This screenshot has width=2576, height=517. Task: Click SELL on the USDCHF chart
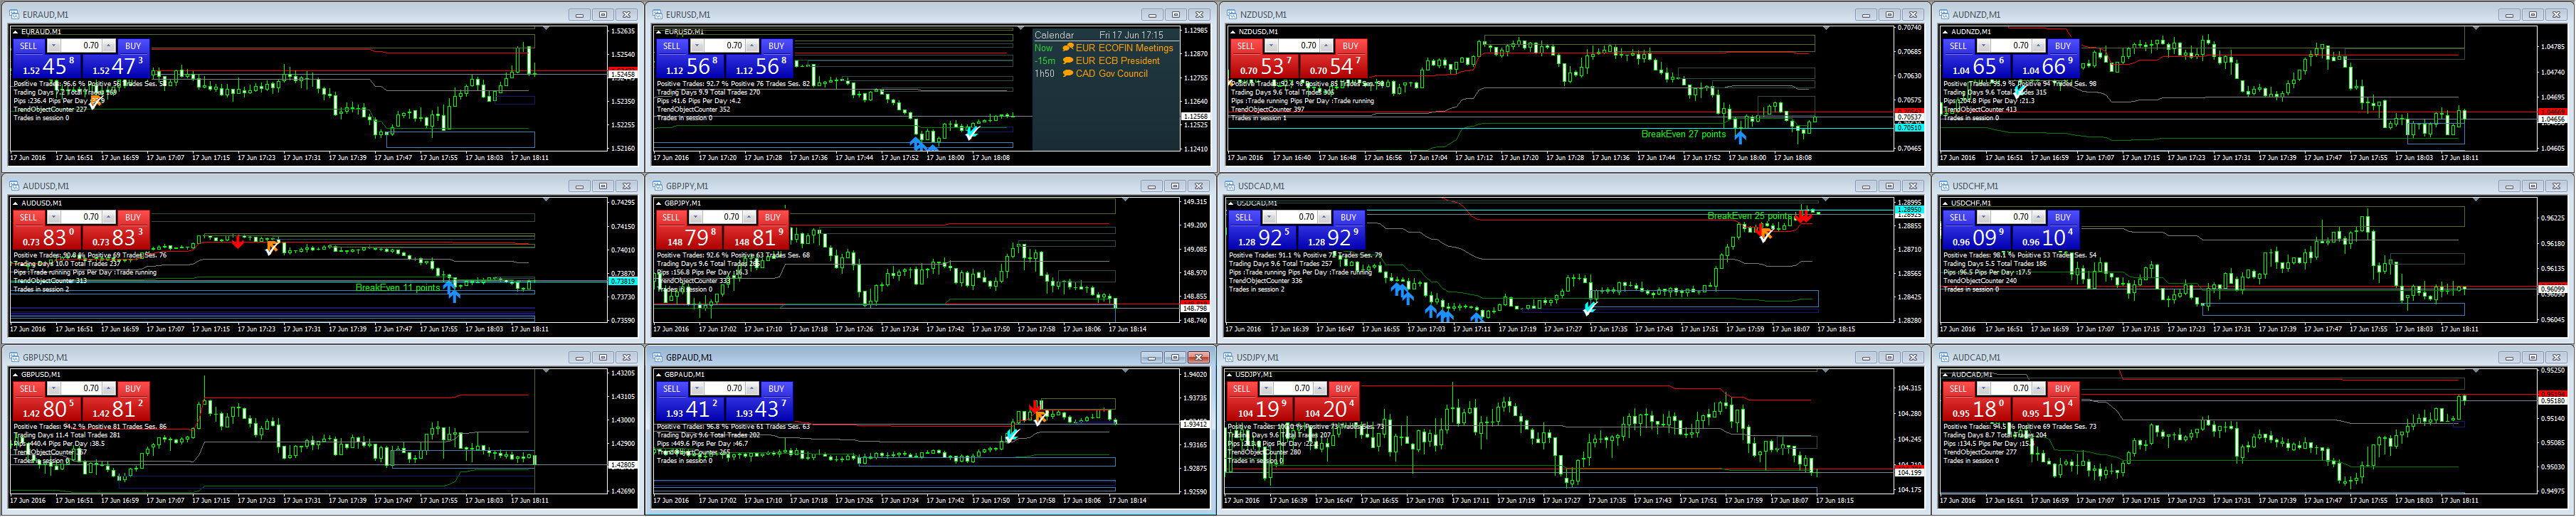coord(1958,217)
